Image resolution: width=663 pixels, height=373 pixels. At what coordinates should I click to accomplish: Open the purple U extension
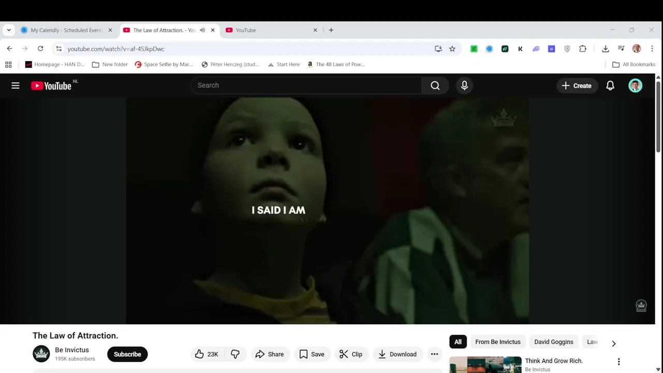coord(552,49)
